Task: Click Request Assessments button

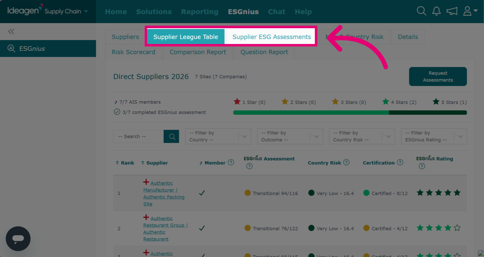Action: pyautogui.click(x=438, y=76)
